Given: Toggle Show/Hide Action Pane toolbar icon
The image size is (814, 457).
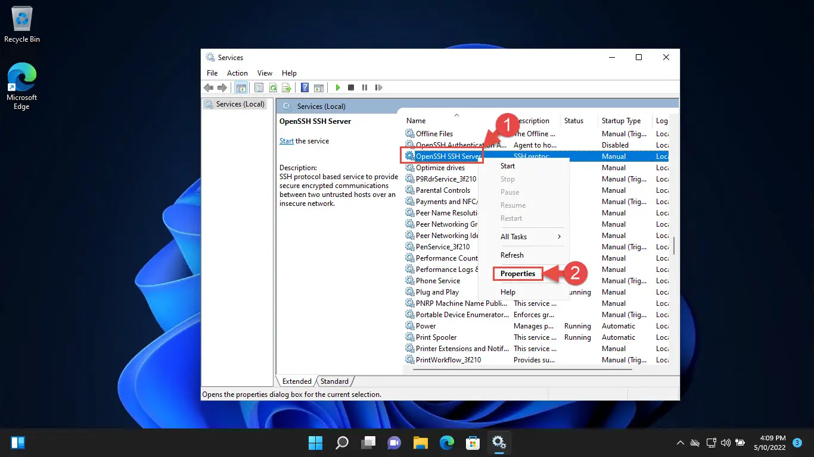Looking at the screenshot, I should click(x=319, y=87).
